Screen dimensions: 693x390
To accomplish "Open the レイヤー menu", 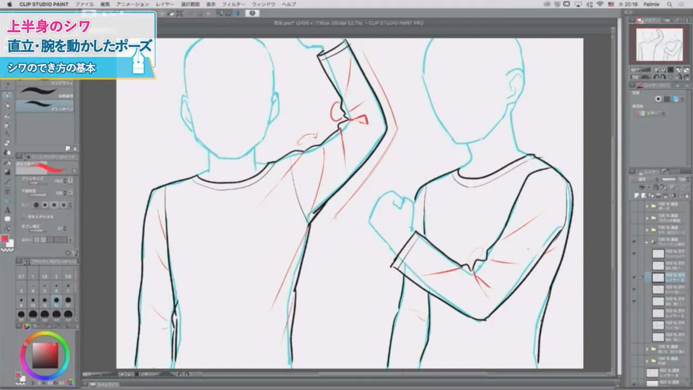I will pyautogui.click(x=165, y=4).
